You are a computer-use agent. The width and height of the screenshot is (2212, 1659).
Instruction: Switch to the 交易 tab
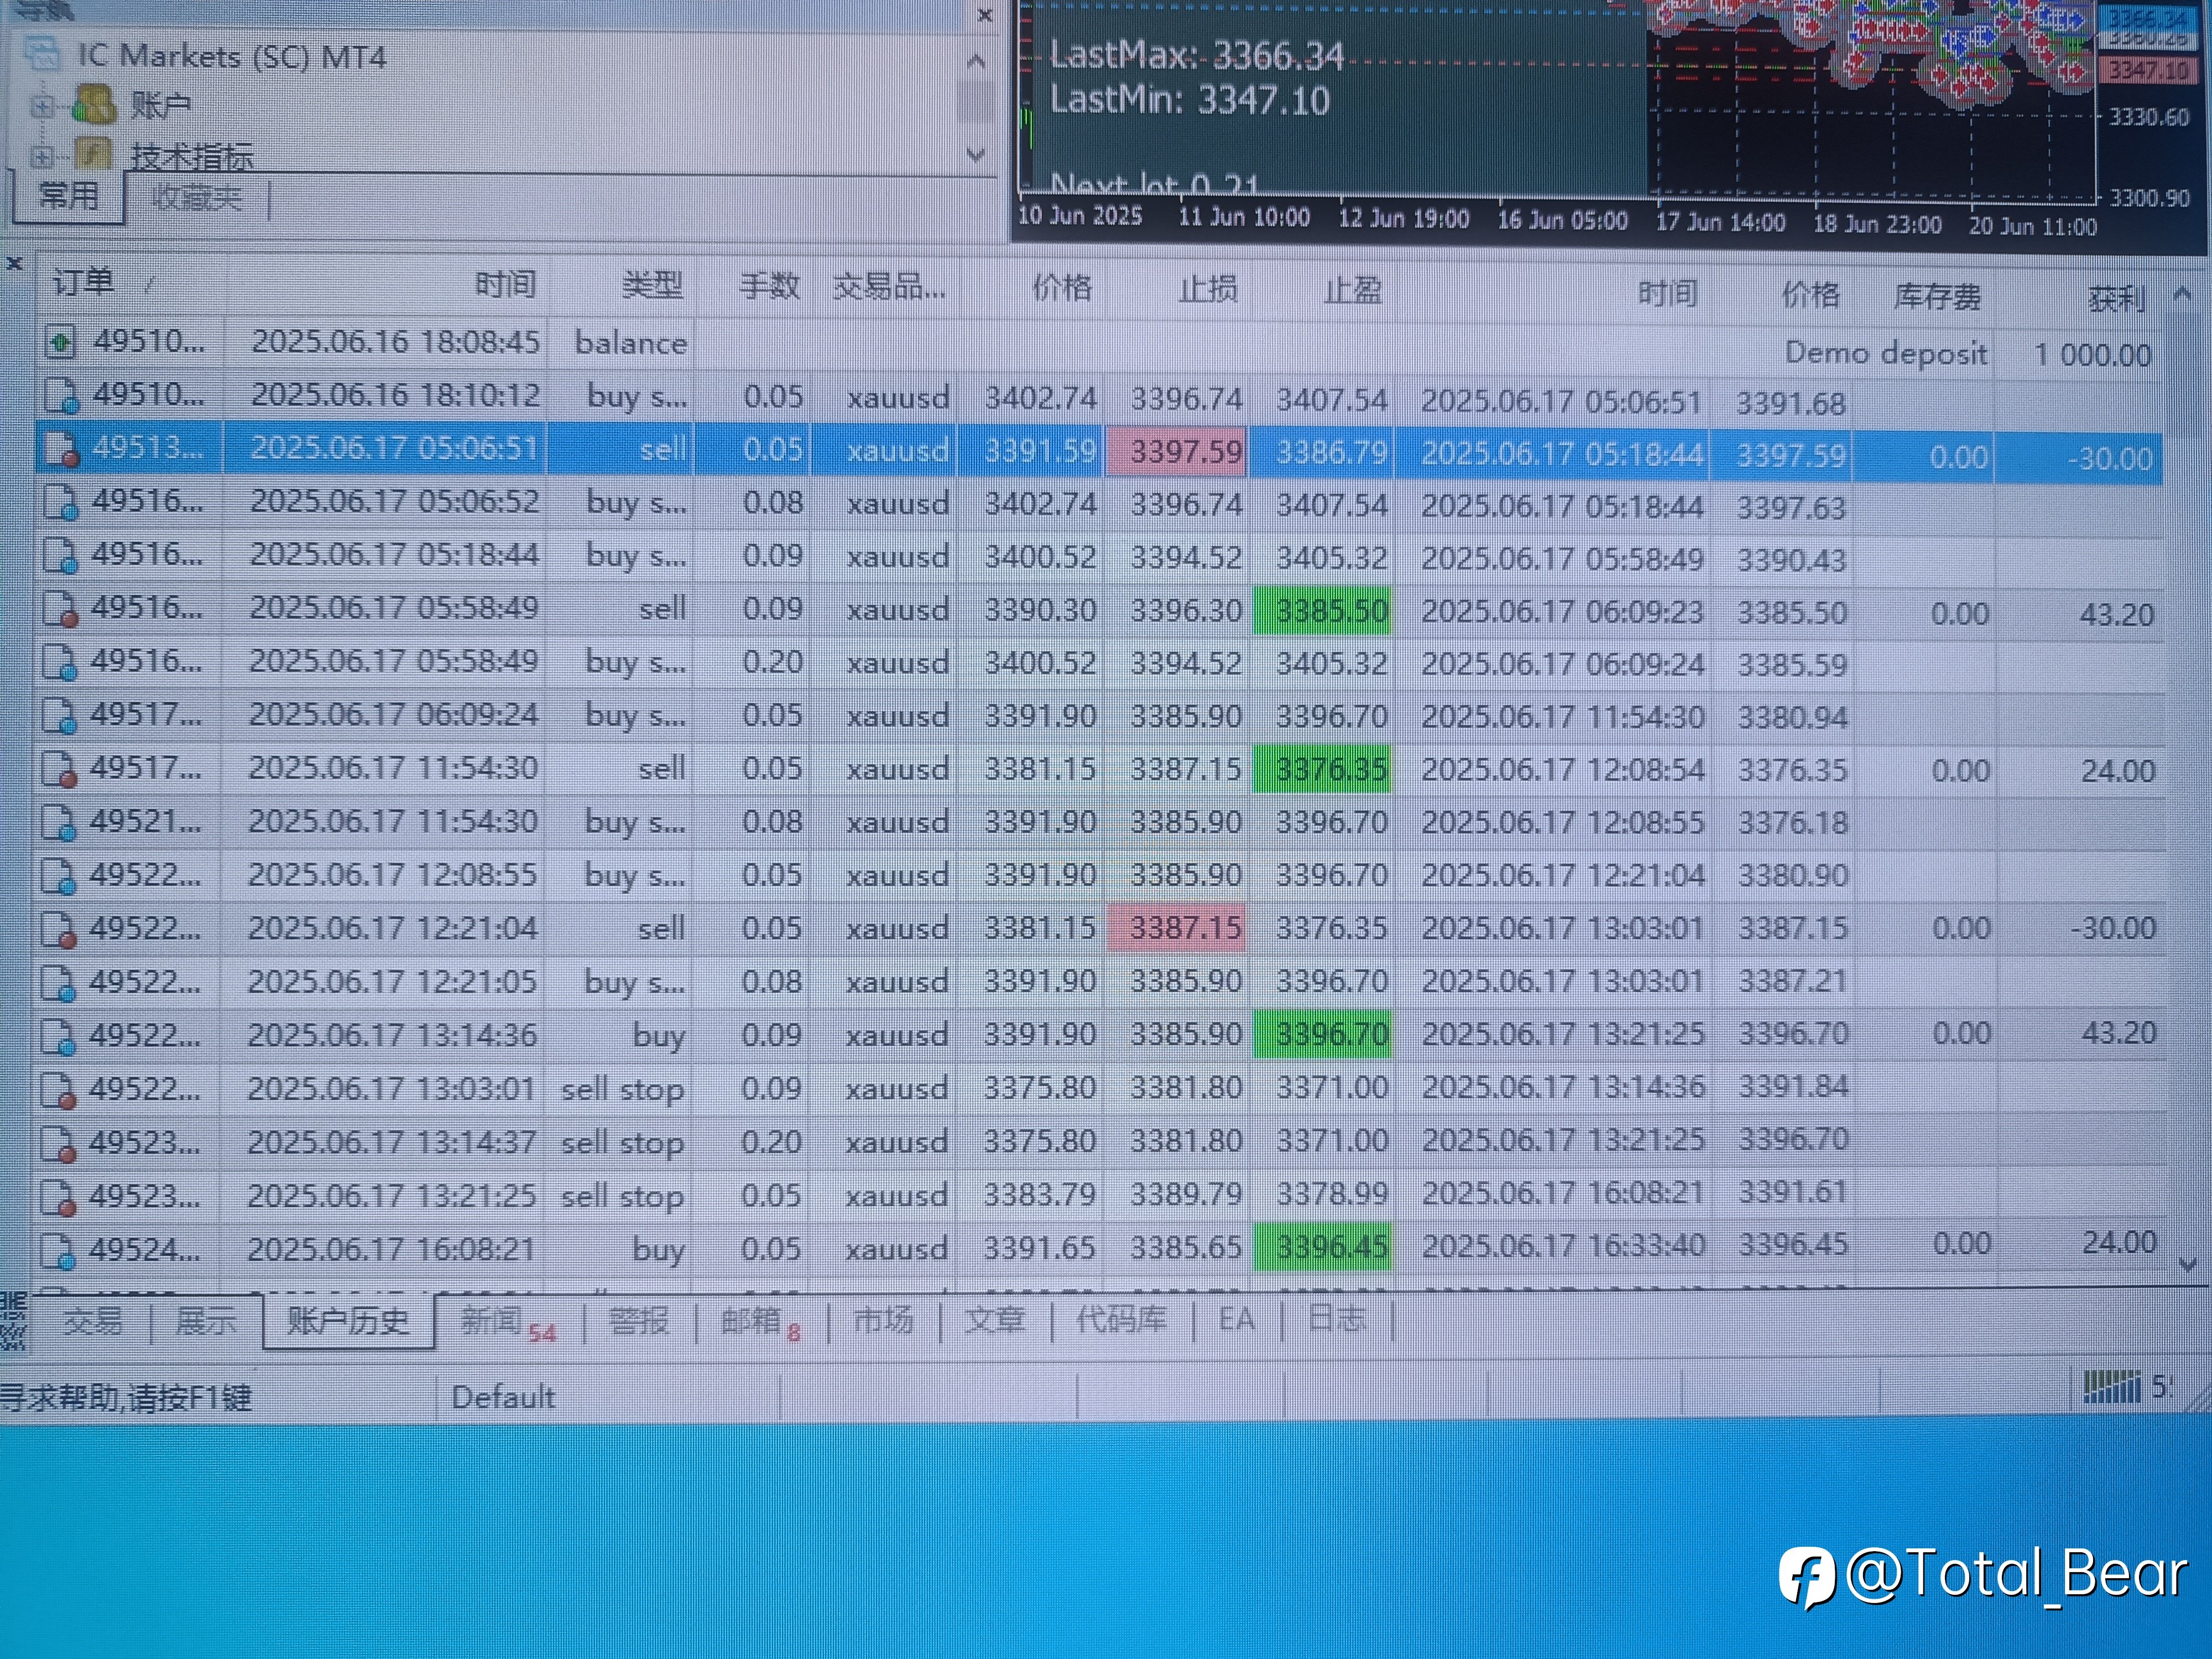(92, 1322)
